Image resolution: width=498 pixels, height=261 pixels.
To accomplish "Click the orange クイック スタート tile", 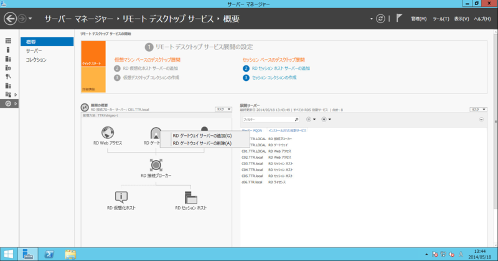I will 93,54.
